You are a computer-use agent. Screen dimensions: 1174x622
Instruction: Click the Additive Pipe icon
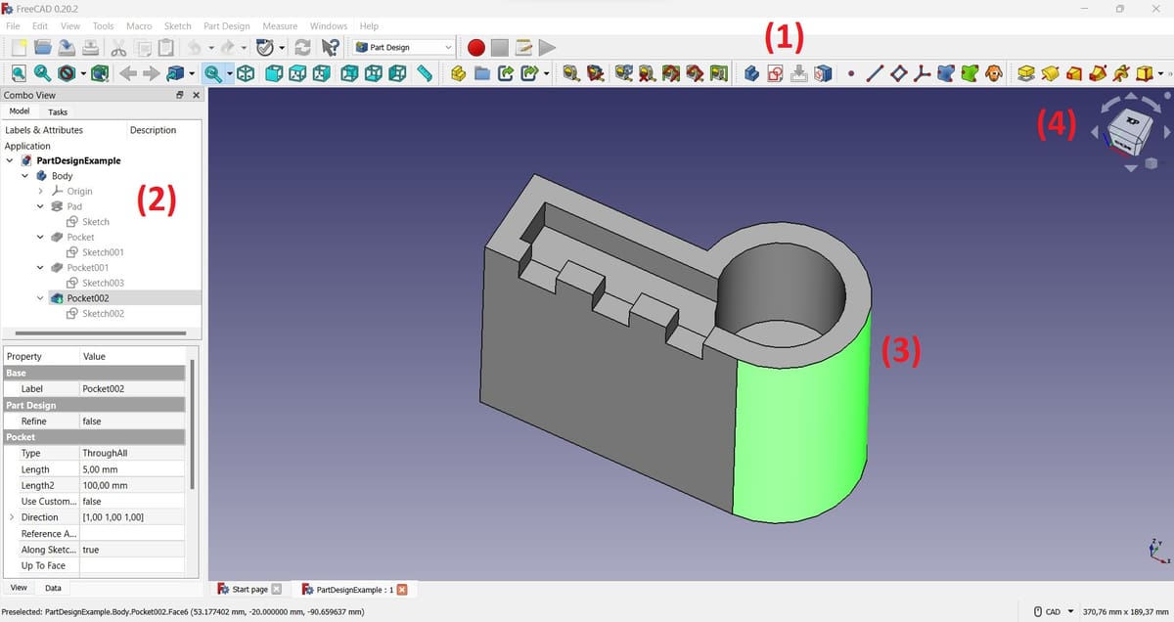pos(1097,73)
